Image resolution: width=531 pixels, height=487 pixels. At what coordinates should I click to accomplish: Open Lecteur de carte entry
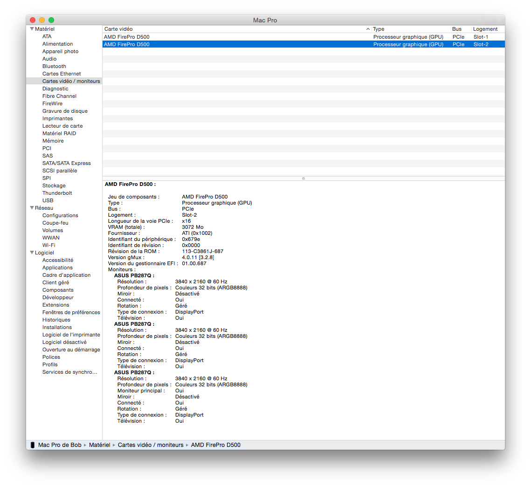click(x=62, y=126)
